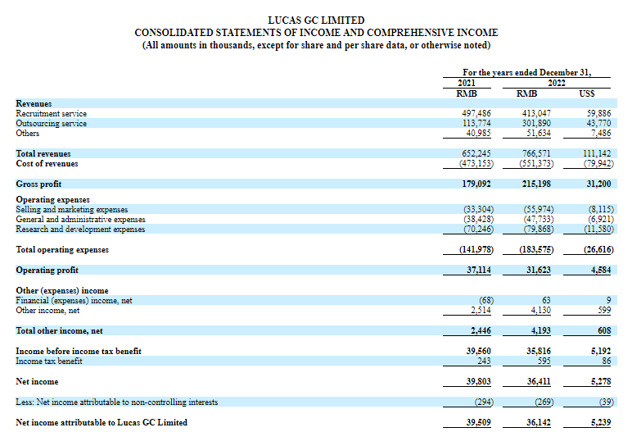Image resolution: width=632 pixels, height=432 pixels.
Task: Click the value 243
Action: (484, 362)
